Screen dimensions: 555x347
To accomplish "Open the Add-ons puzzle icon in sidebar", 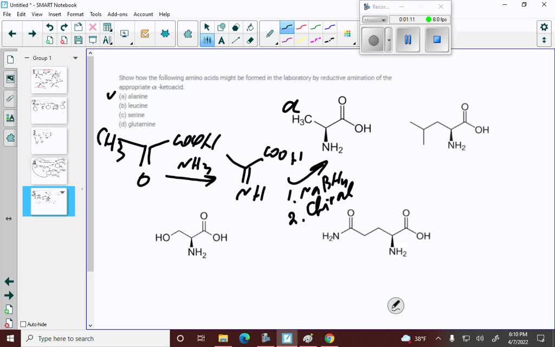I will click(x=10, y=138).
